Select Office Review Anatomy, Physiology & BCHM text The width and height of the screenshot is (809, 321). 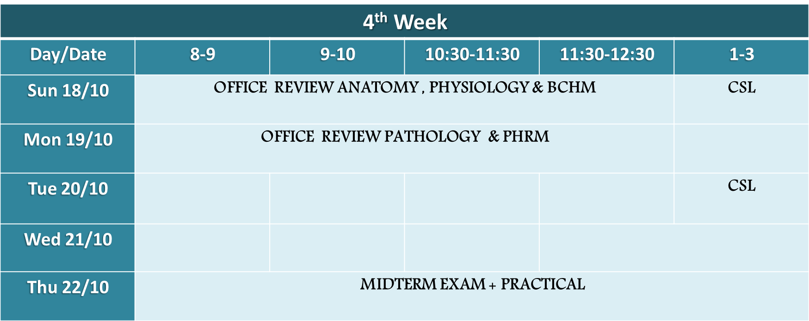[405, 87]
